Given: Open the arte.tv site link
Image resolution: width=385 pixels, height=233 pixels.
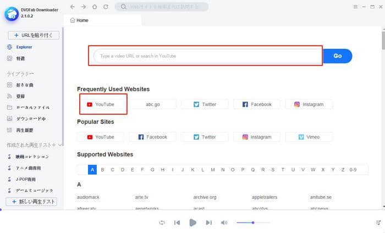Looking at the screenshot, I should 142,197.
